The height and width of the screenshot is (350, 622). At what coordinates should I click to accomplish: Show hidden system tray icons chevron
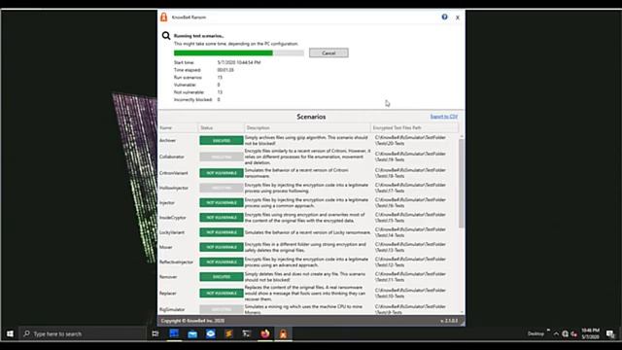[x=556, y=334]
